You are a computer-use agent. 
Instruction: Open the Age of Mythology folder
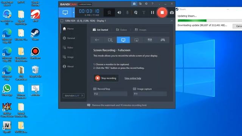click(x=21, y=18)
